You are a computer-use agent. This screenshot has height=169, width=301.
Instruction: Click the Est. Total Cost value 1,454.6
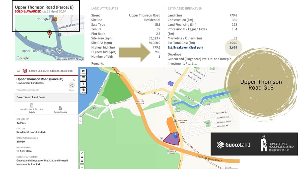232,43
